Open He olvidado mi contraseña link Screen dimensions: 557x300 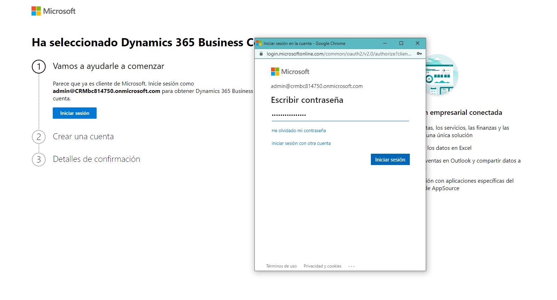tap(299, 131)
